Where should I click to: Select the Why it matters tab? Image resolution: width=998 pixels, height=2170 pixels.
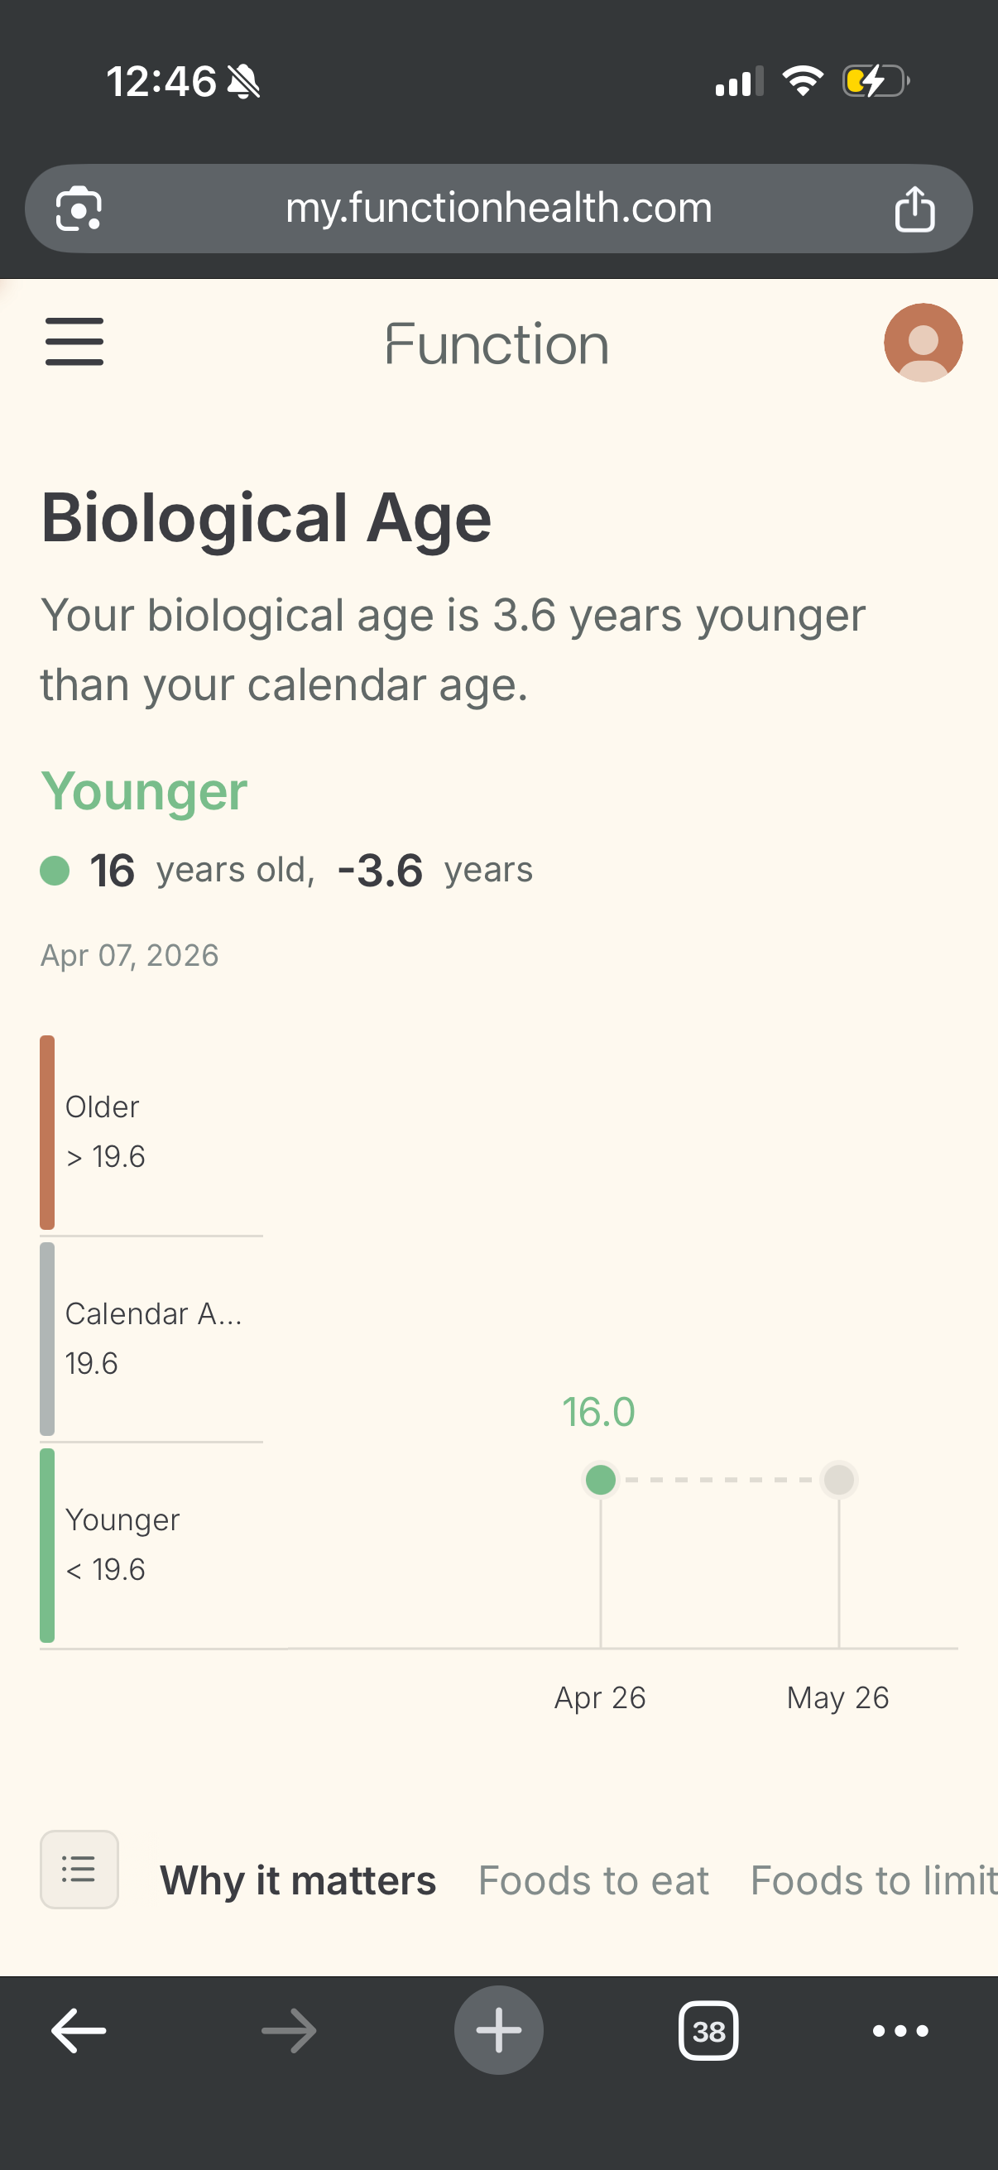[298, 1880]
